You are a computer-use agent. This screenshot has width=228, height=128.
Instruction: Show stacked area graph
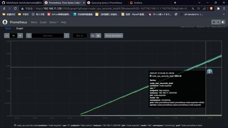(x=98, y=36)
